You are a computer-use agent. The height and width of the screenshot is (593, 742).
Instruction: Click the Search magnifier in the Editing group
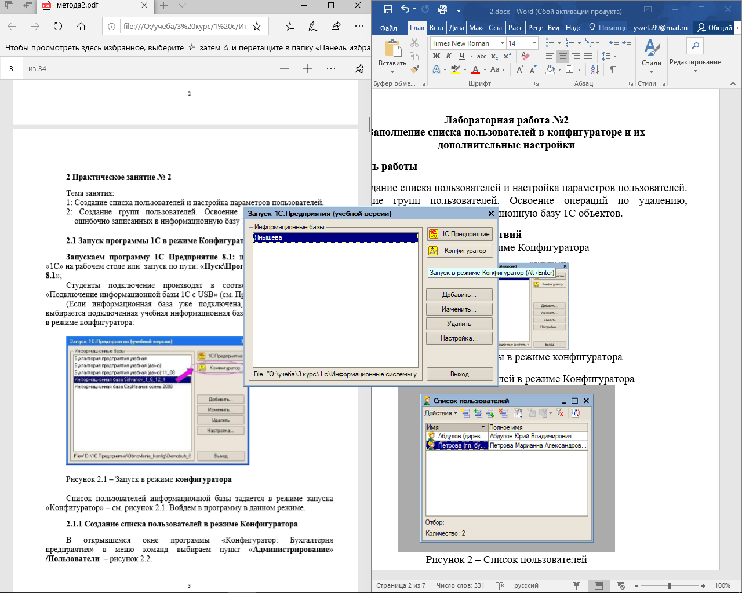[695, 46]
